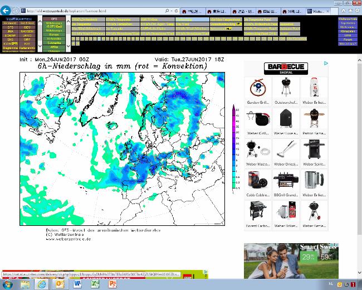The image size is (362, 290).
Task: Click the highlighted light-blue forecast hour box
Action: coord(99,38)
